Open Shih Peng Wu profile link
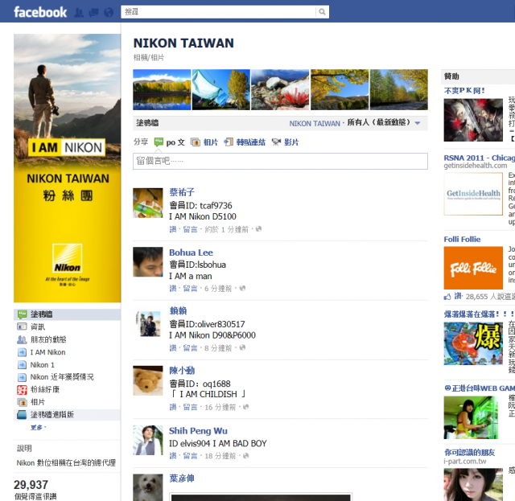 (198, 431)
